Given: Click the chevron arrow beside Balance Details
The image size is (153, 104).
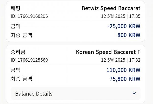Looking at the screenshot, I should click(x=134, y=93).
